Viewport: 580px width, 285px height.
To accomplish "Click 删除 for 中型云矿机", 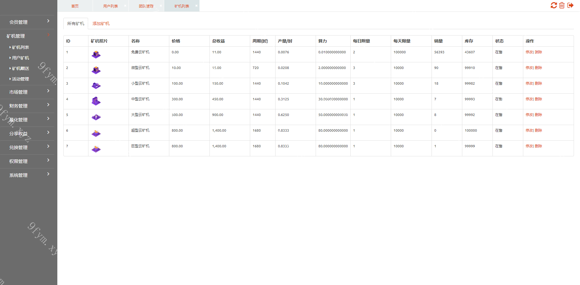I will tap(538, 99).
